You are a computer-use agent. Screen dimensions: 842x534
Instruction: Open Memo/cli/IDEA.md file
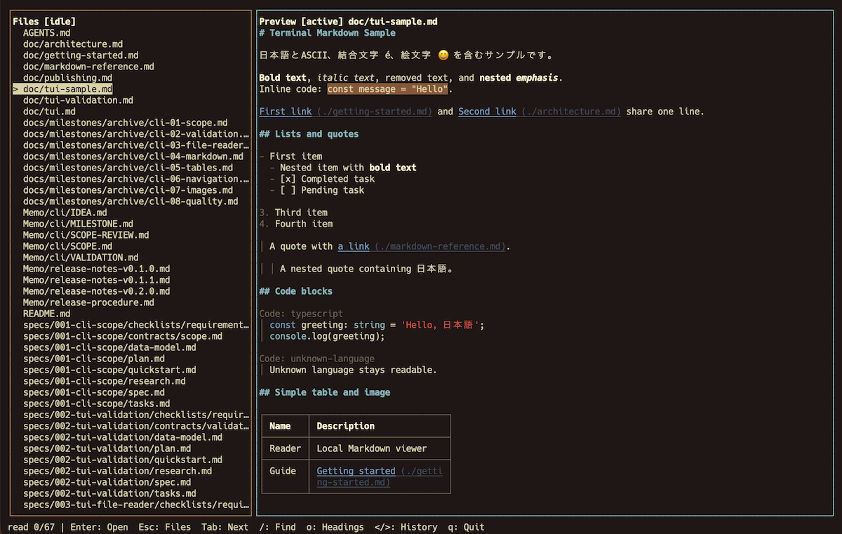[x=65, y=213]
